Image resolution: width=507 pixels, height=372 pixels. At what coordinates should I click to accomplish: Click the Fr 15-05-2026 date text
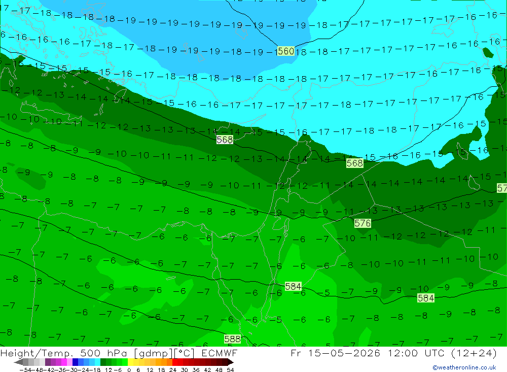click(335, 353)
